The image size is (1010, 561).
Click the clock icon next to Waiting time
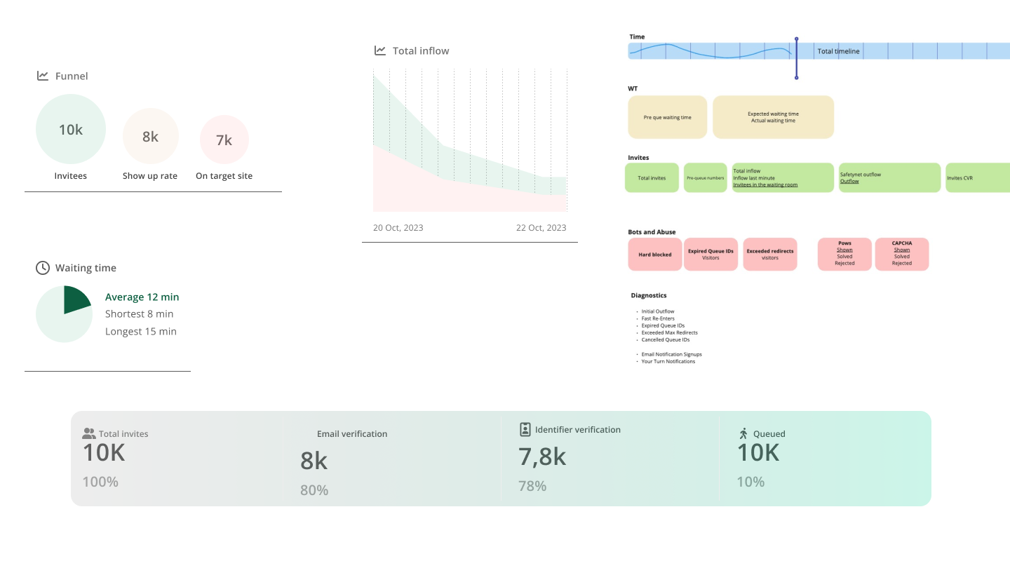[42, 267]
